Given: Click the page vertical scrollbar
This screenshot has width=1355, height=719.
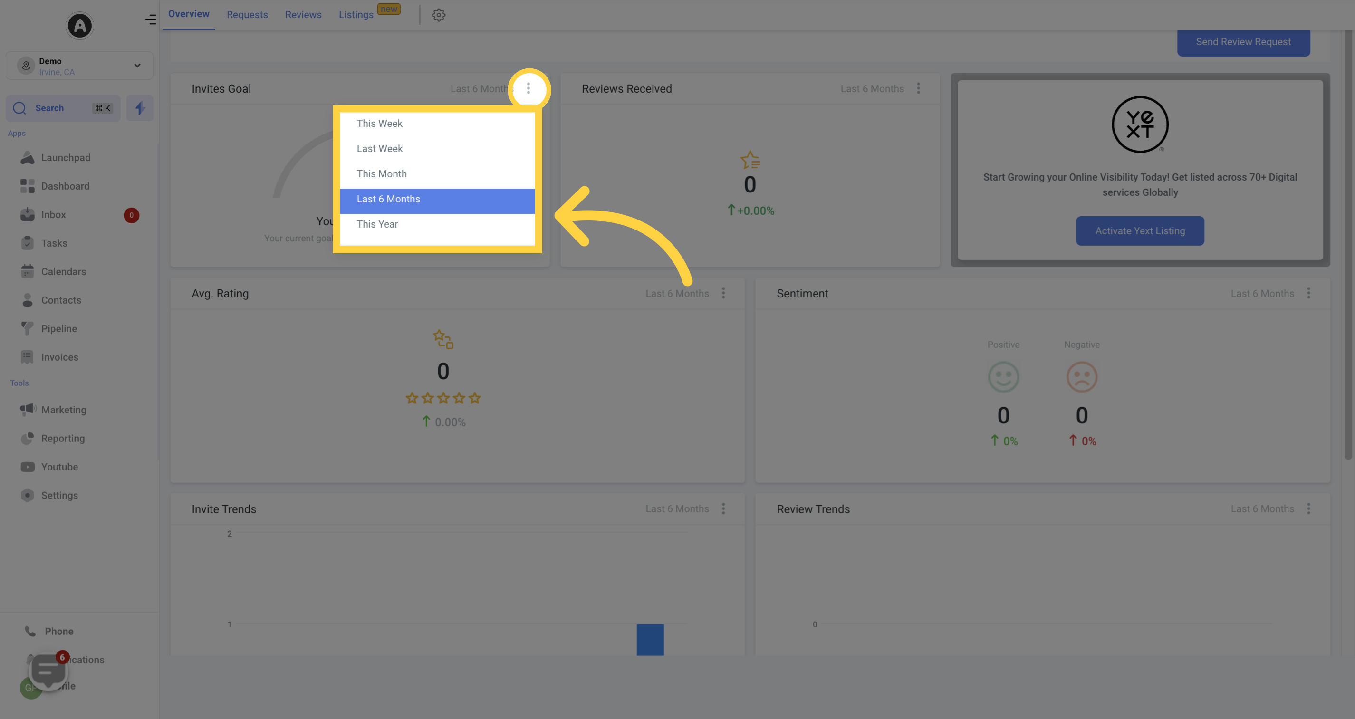Looking at the screenshot, I should 1348,245.
